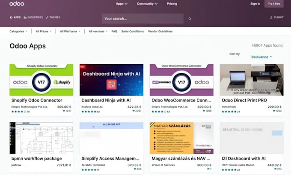
Task: Click the 422.35 € price
Action: (134, 107)
